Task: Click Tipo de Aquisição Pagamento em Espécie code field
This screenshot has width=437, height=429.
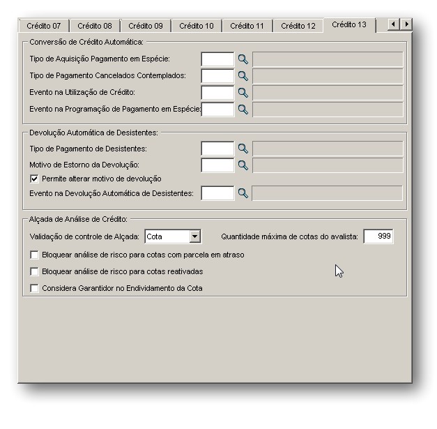Action: coord(217,59)
